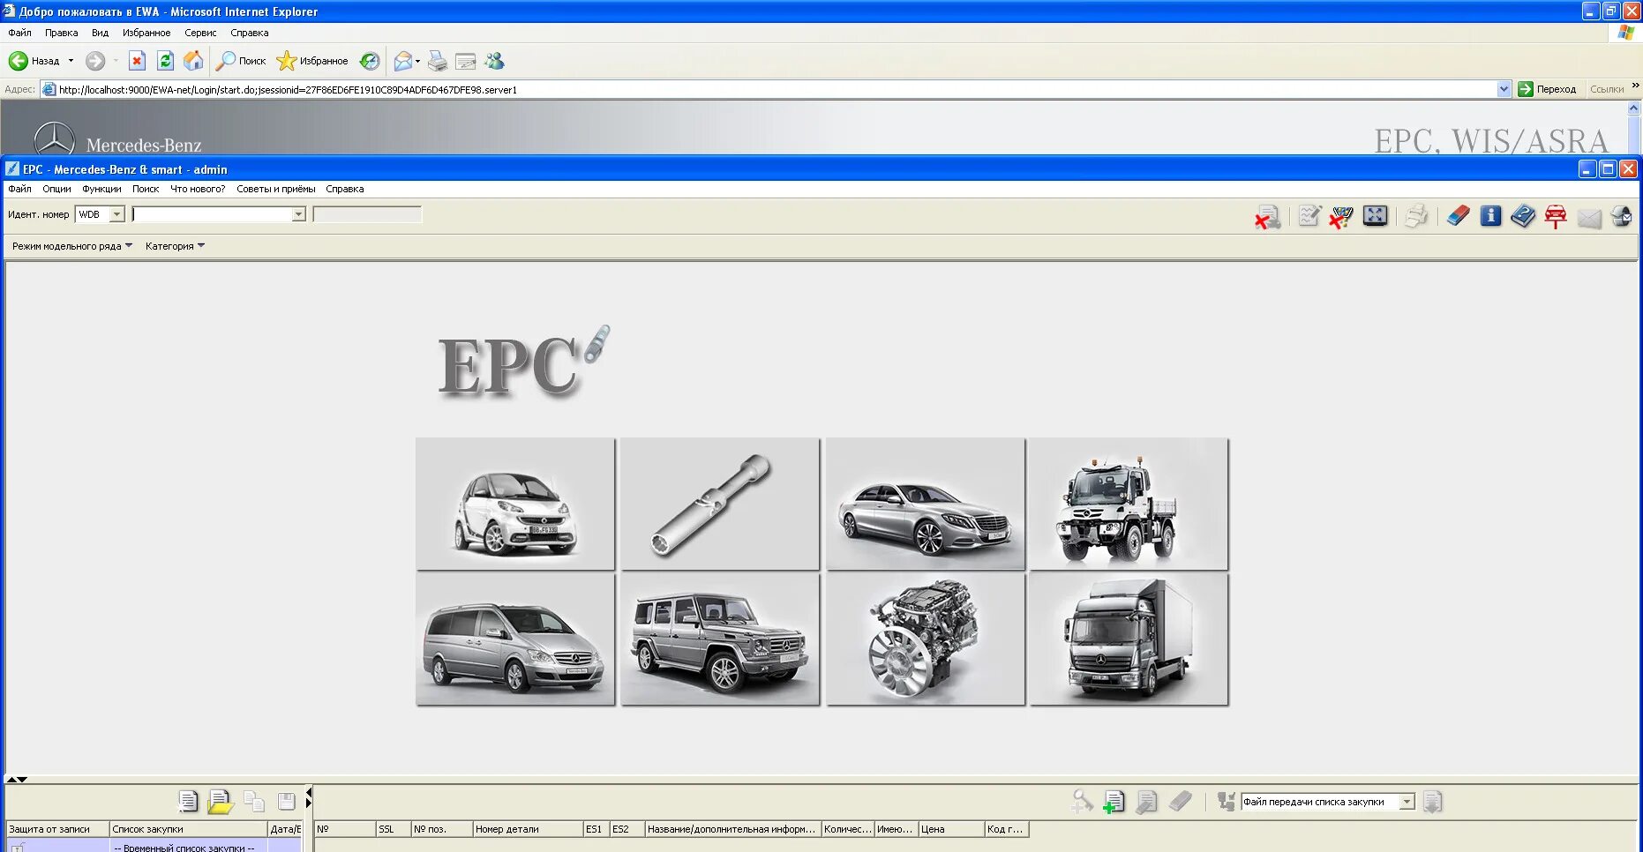This screenshot has width=1643, height=852.
Task: Select the Mercedes sedan passenger car thumbnail
Action: 926,504
